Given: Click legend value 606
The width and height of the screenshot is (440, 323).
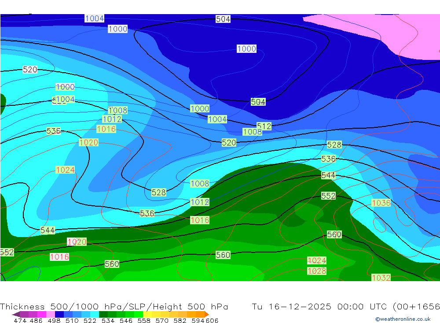Looking at the screenshot, I should click(x=212, y=321).
